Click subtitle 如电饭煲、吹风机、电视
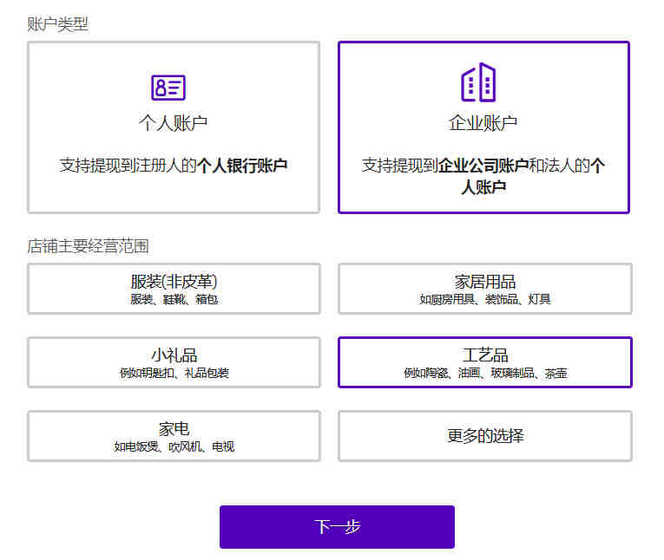The image size is (664, 560). 174,446
